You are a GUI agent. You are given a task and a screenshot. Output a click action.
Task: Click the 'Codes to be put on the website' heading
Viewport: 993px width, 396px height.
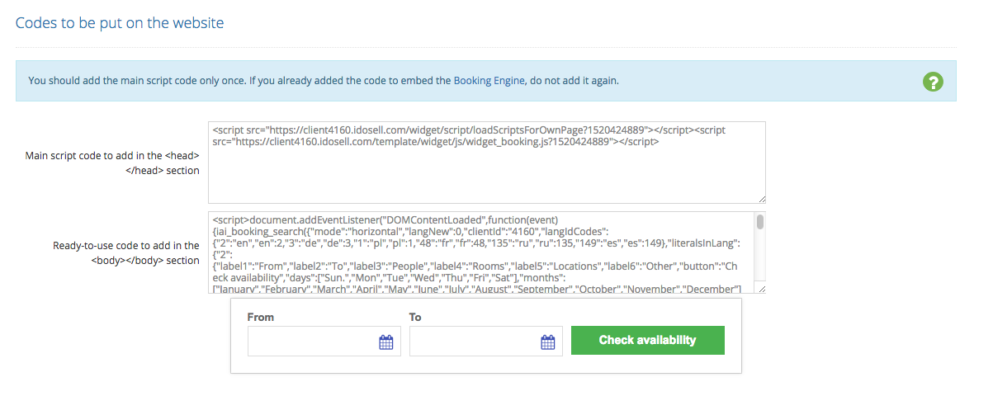tap(120, 22)
